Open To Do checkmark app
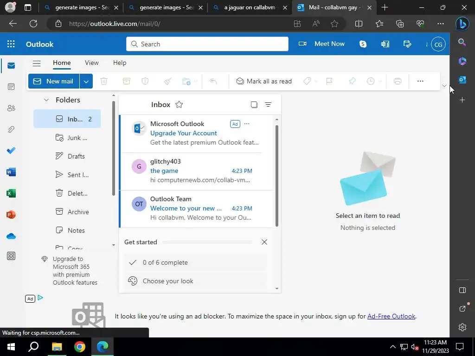 [11, 151]
